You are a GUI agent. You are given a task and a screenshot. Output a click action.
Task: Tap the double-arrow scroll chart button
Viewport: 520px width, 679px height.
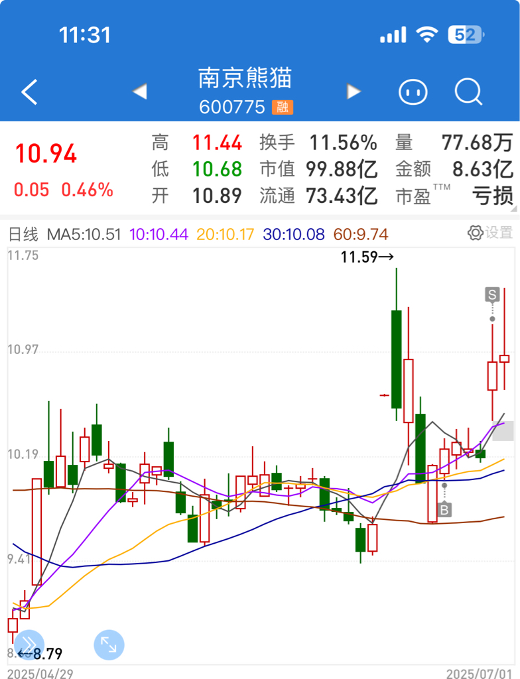tap(29, 645)
